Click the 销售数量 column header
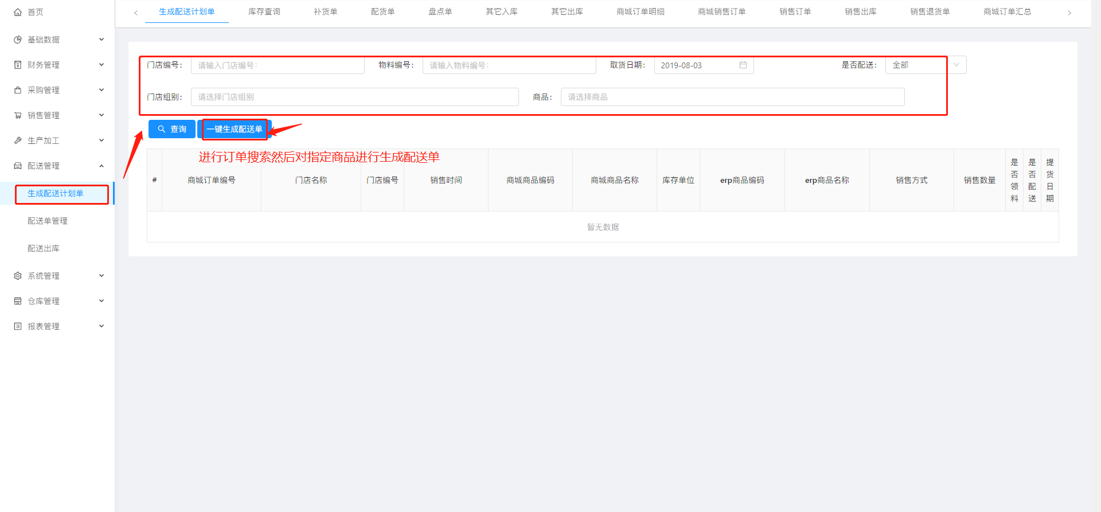 pos(979,180)
